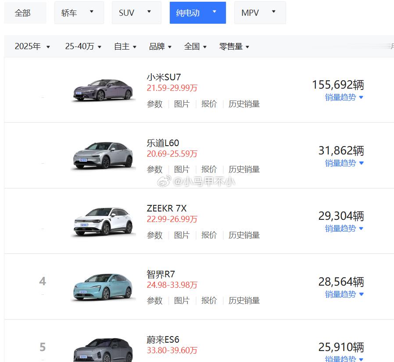Expand the 25-40万 price filter
Screen dimensions: 394x362
pyautogui.click(x=83, y=47)
